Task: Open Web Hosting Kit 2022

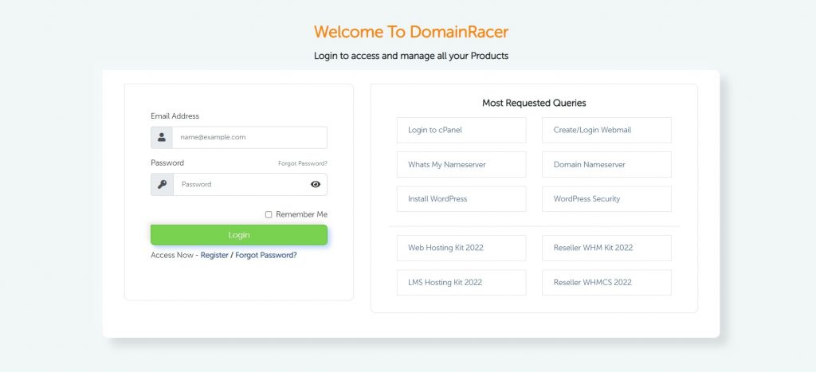Action: click(461, 248)
